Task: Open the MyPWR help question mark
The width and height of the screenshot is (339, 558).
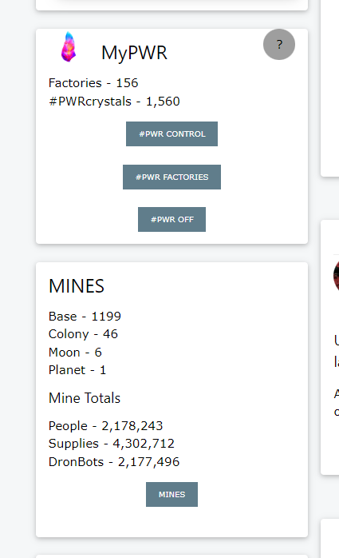Action: point(279,45)
